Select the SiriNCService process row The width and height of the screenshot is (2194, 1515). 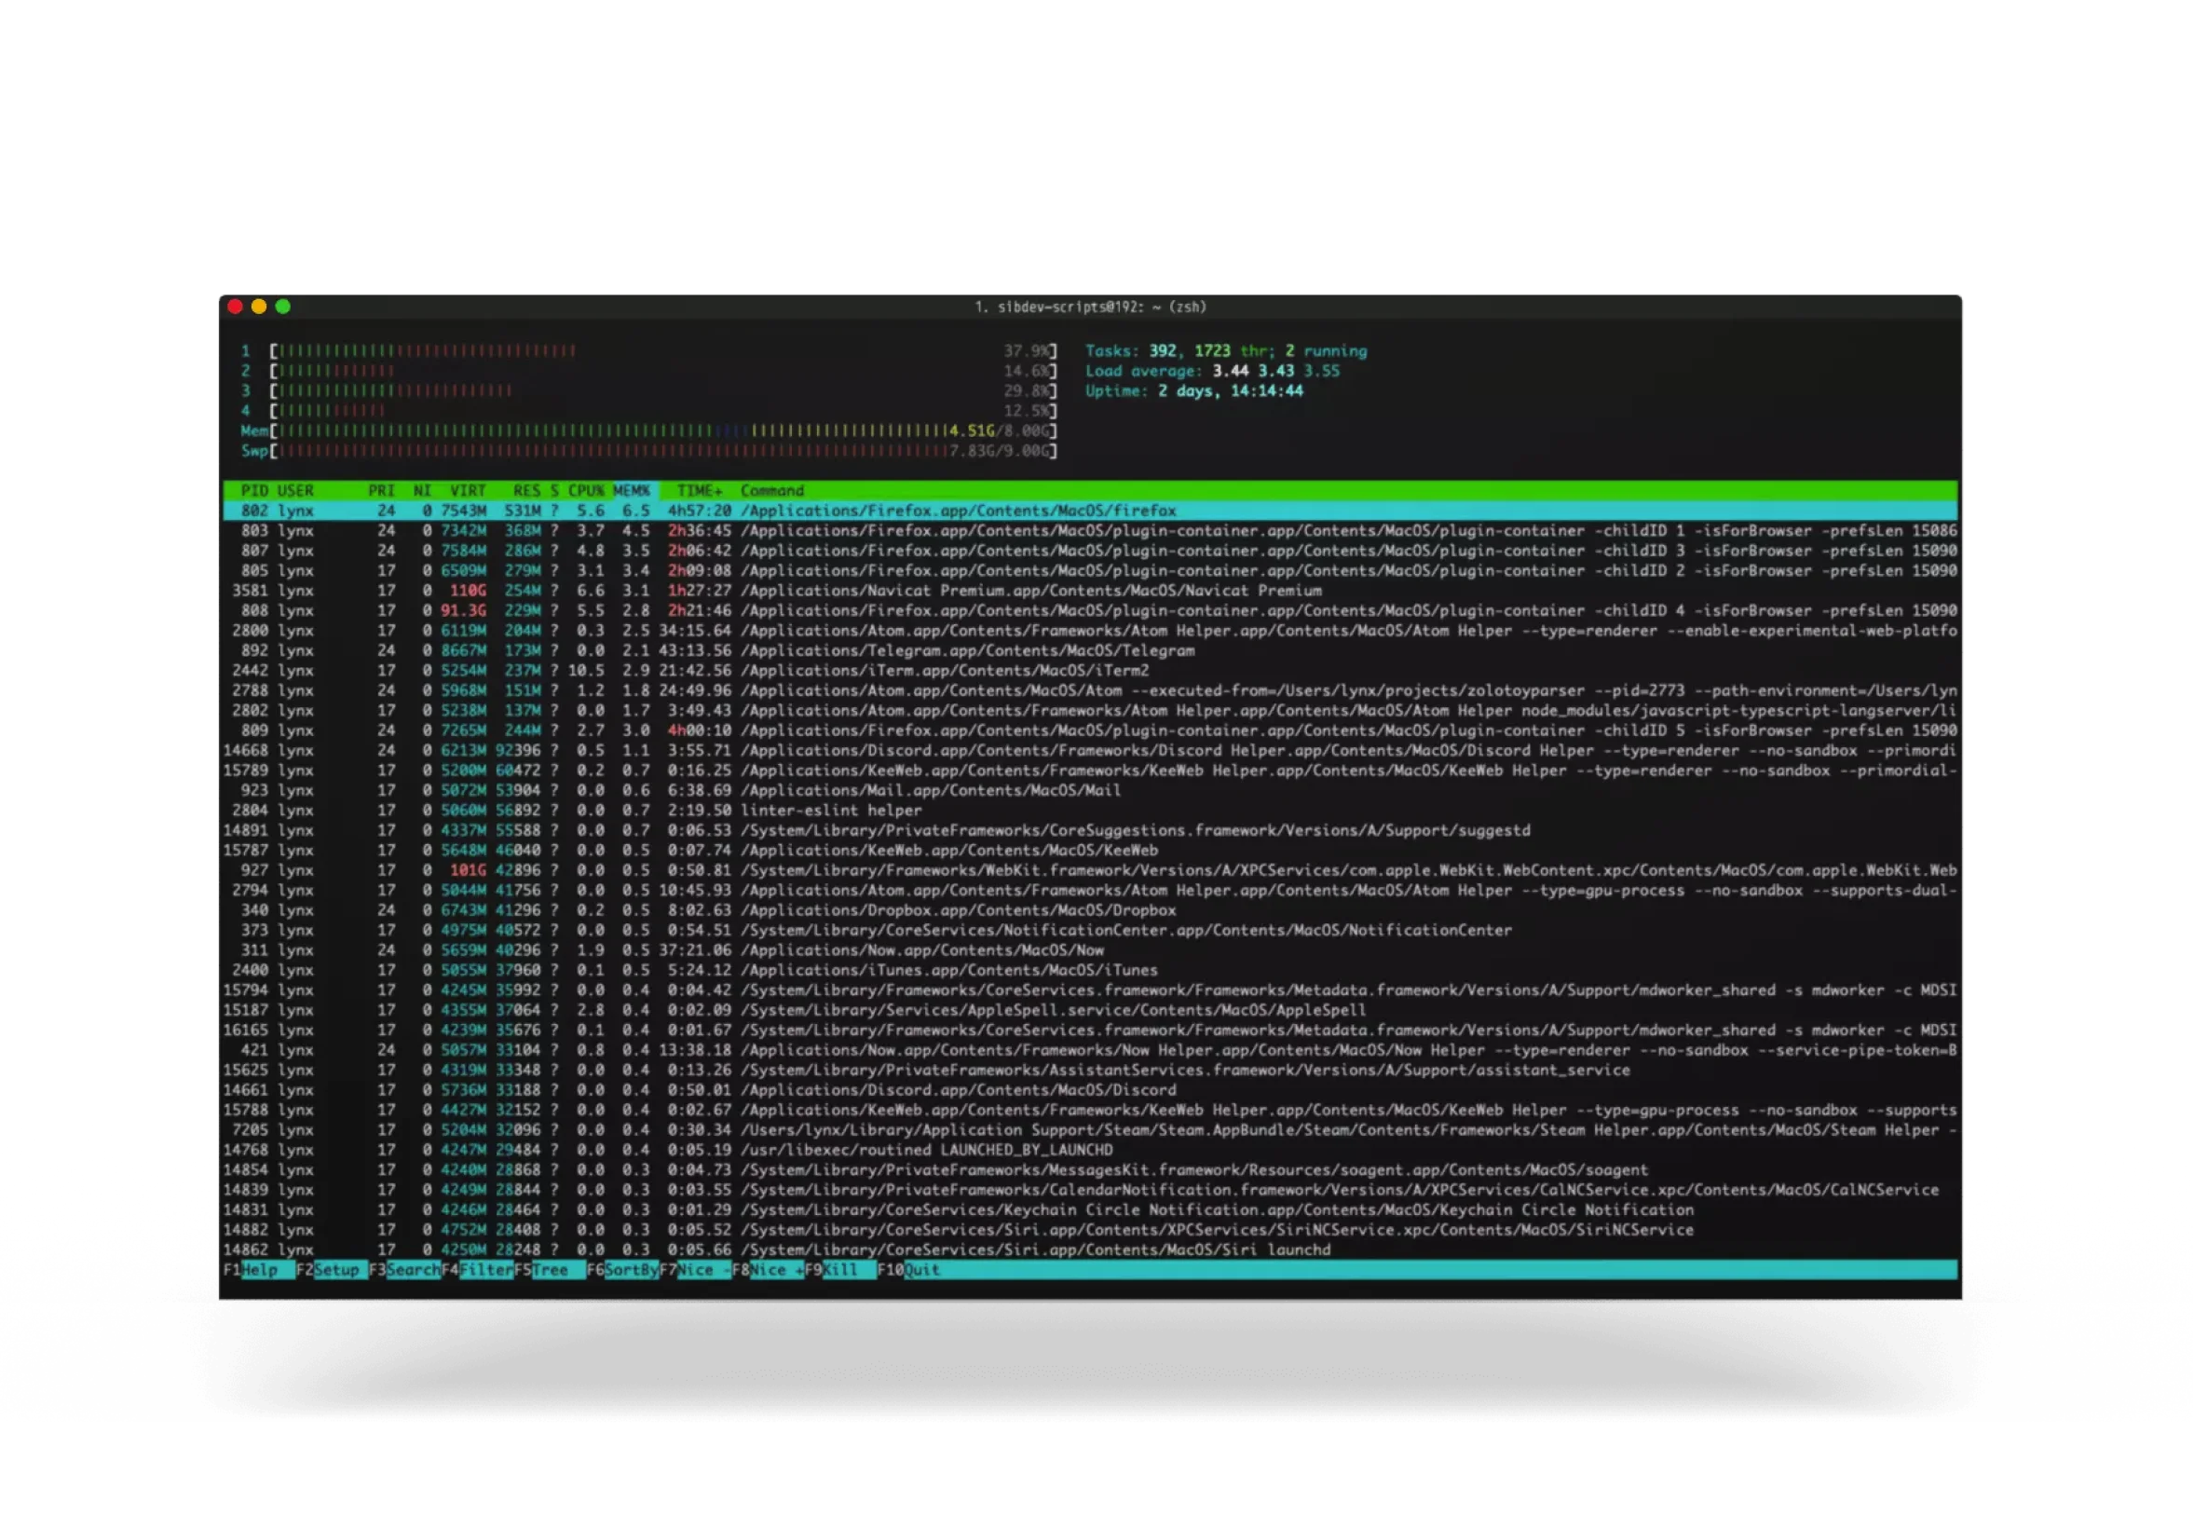click(x=1090, y=1230)
